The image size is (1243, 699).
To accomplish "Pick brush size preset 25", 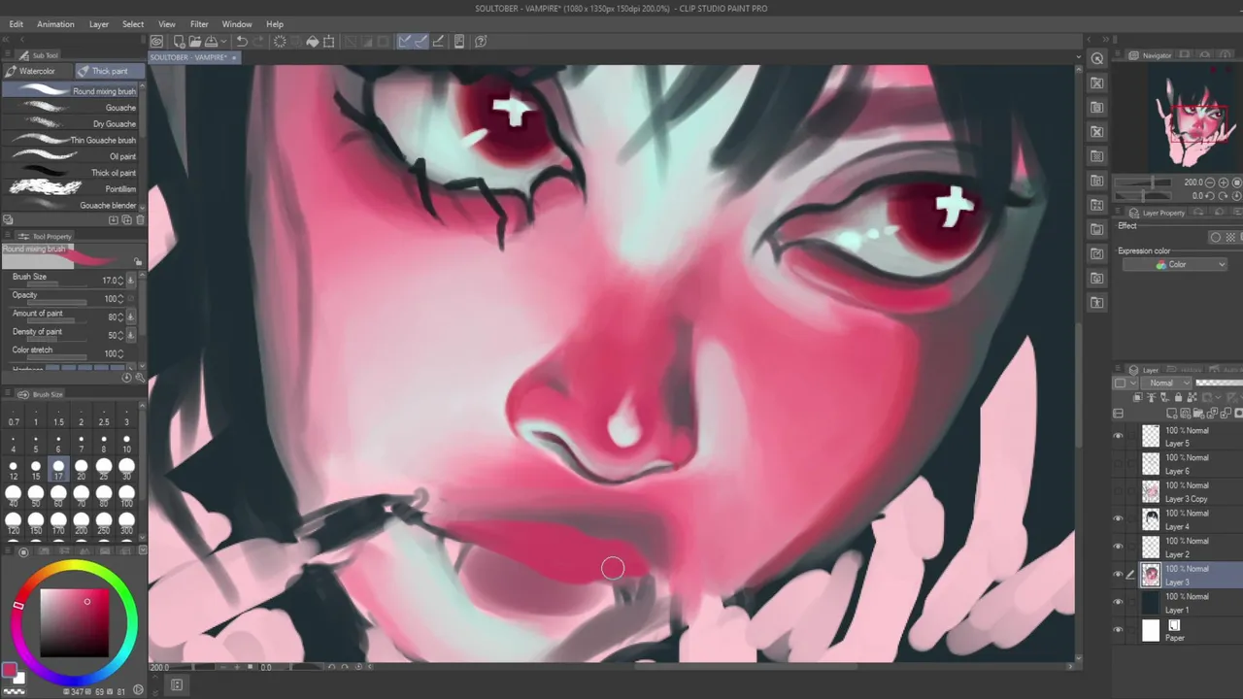I will [104, 470].
